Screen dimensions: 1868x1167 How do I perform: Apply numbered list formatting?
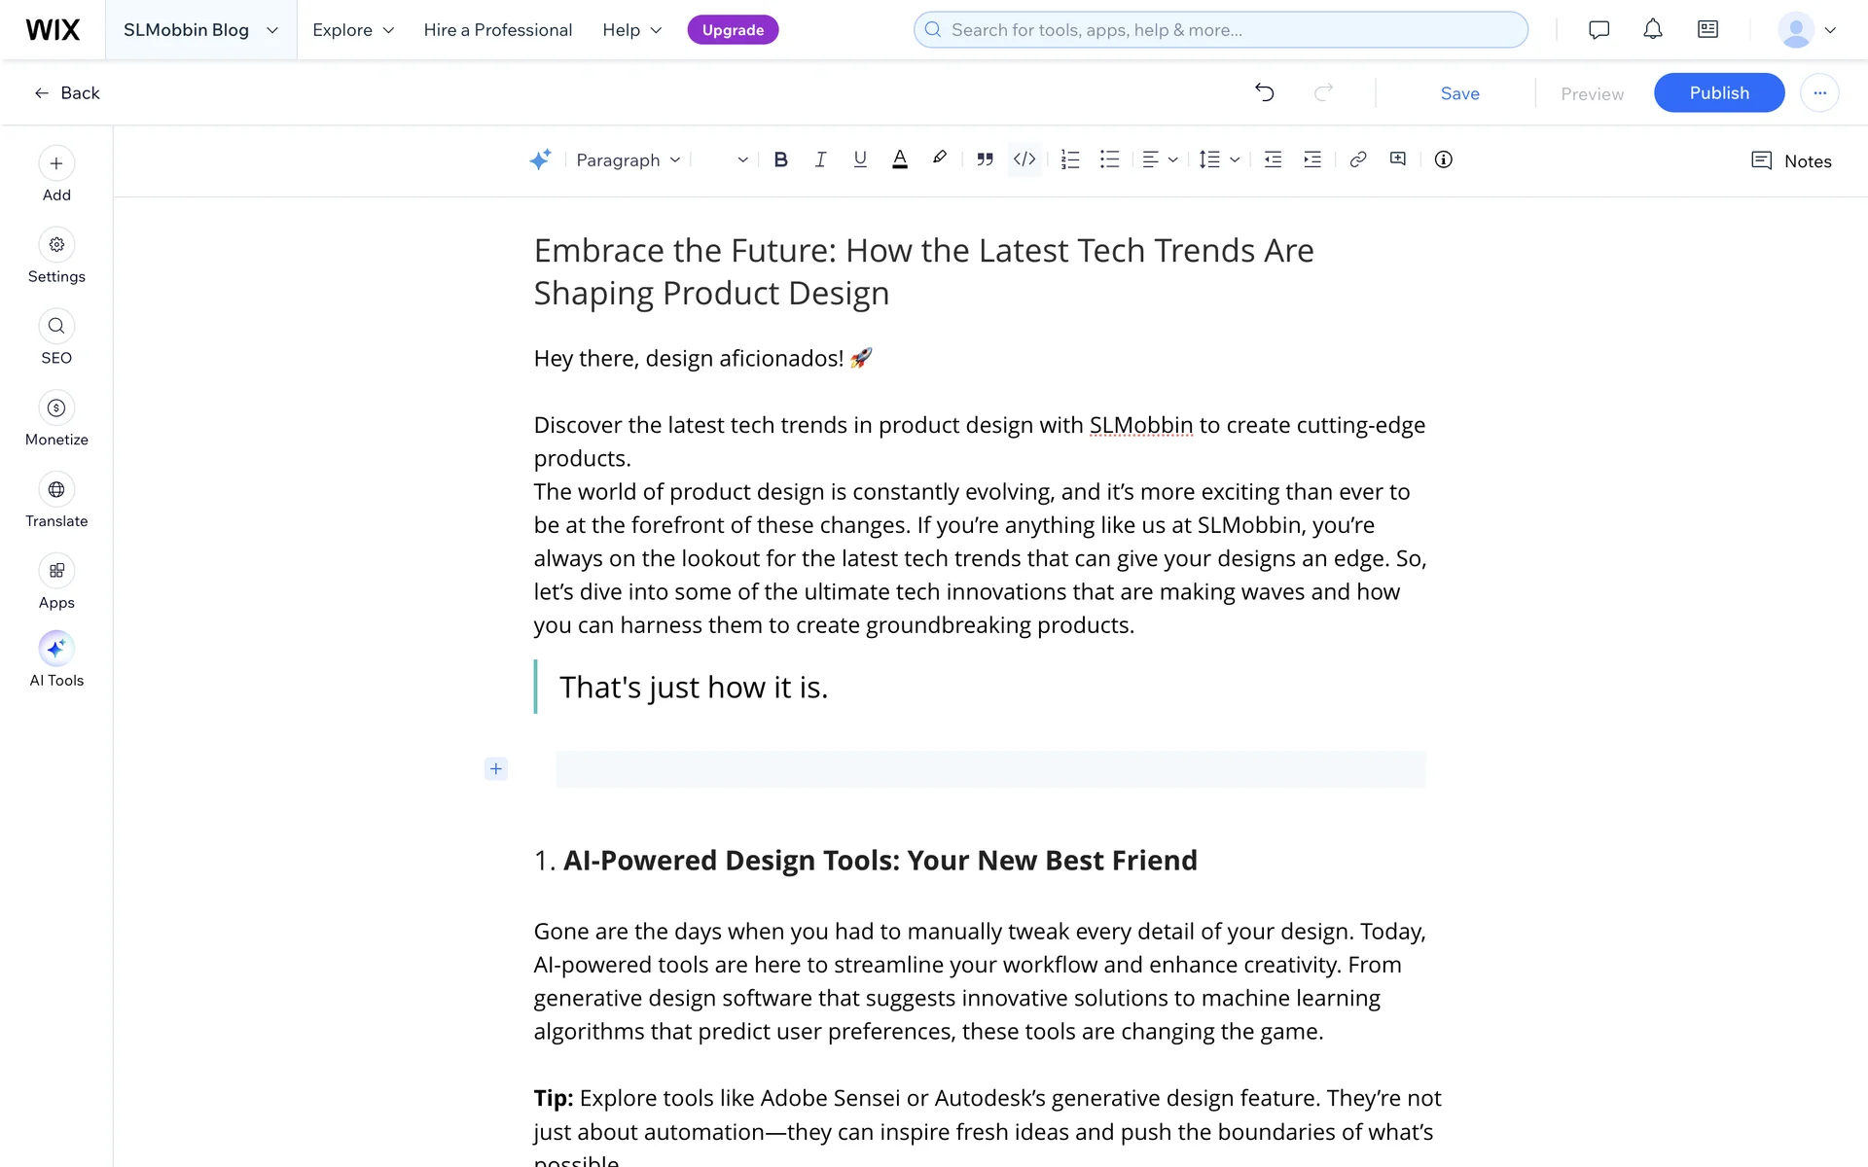coord(1070,159)
